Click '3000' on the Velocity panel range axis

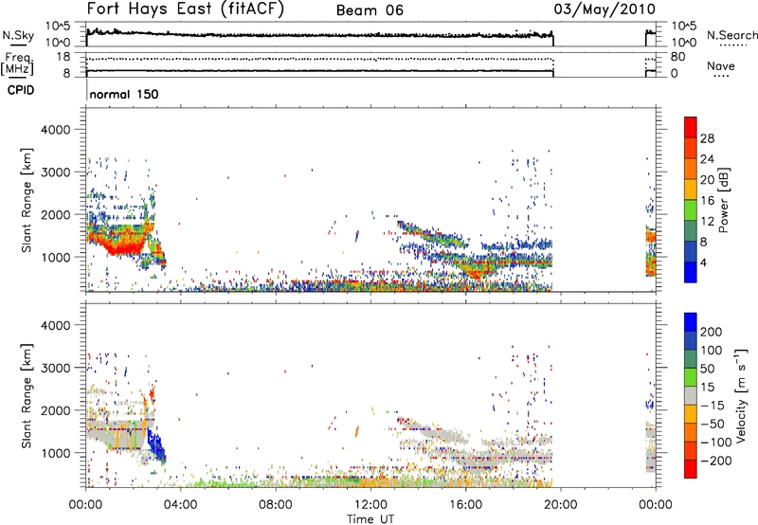point(56,368)
